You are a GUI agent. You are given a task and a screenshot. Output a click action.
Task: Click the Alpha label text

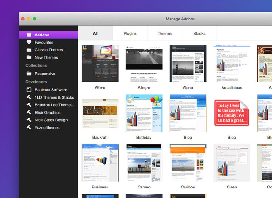[188, 88]
